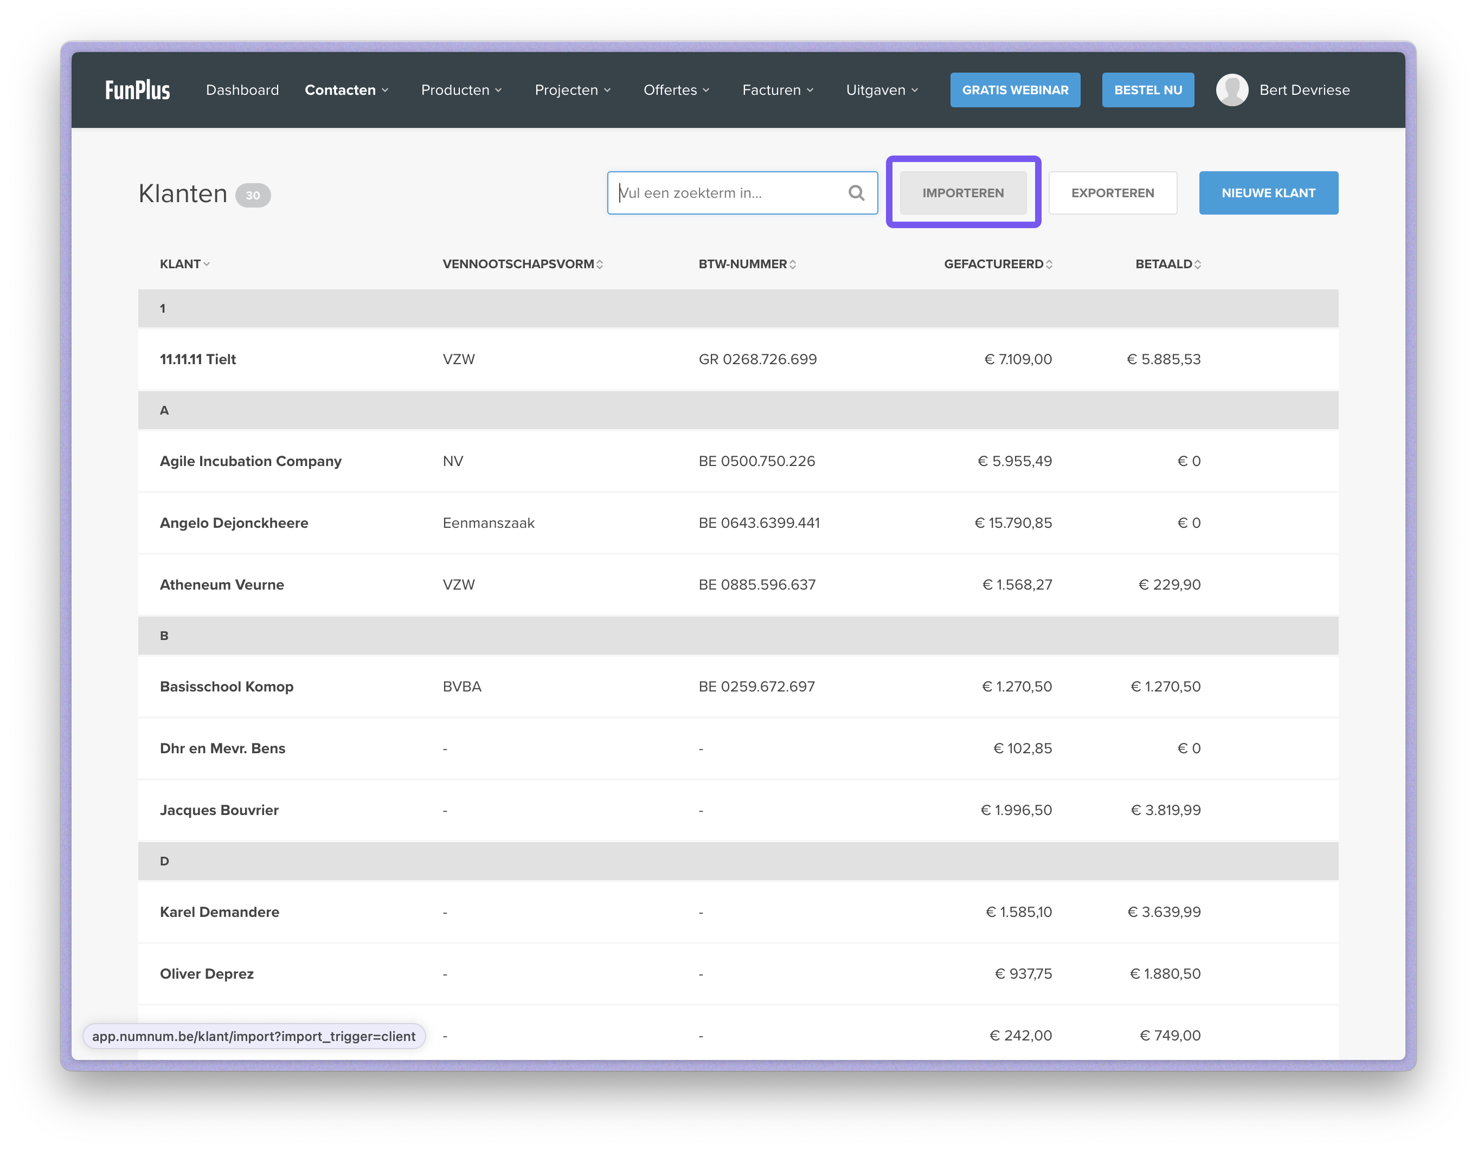Expand the Facturen dropdown menu

(778, 90)
